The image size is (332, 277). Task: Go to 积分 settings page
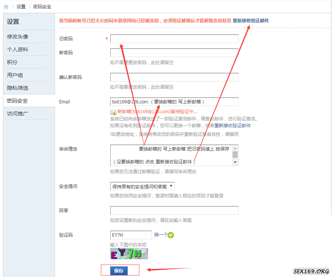coord(12,62)
